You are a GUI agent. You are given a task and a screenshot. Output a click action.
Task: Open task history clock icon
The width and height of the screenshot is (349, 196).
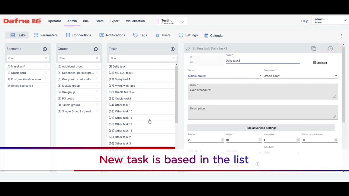click(330, 48)
